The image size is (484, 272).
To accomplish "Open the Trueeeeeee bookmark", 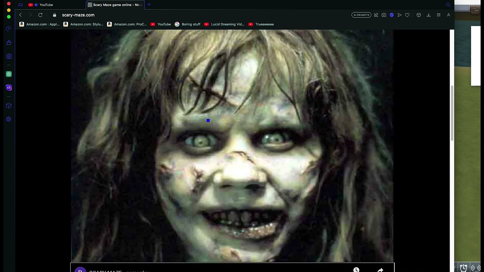I will pos(261,24).
